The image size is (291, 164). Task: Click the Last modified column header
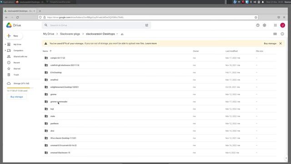[x=231, y=51]
